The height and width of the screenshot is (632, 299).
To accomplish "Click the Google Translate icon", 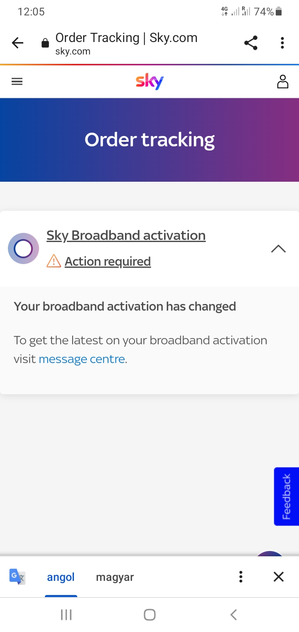I will pyautogui.click(x=17, y=577).
